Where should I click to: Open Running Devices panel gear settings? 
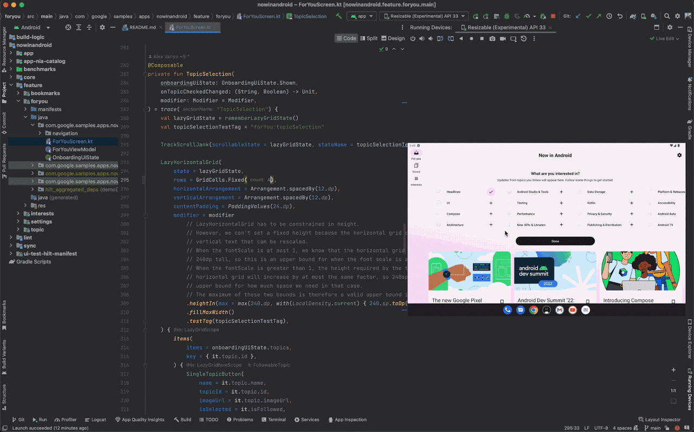tap(670, 27)
